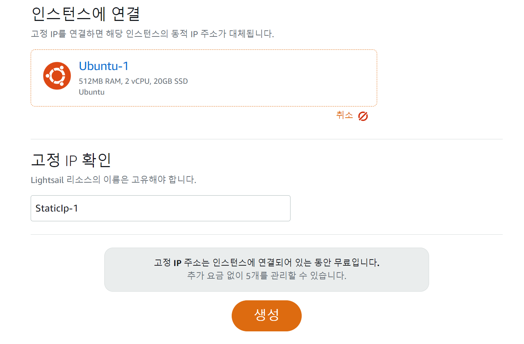
Task: Click the Ubuntu OS label under the specs
Action: 92,92
